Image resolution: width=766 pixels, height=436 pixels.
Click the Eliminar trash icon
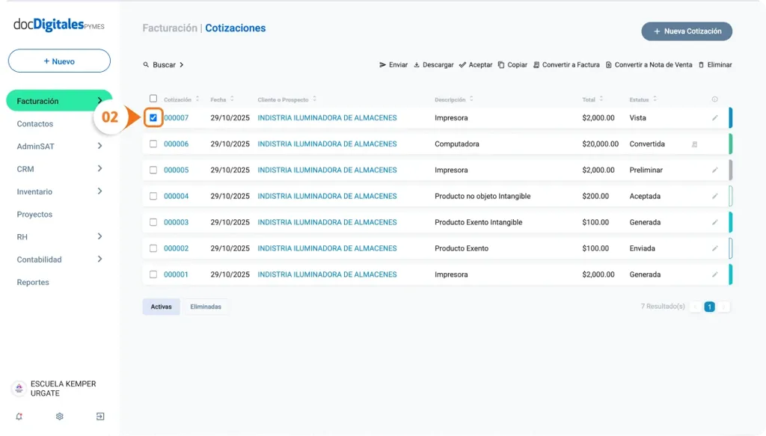(699, 64)
